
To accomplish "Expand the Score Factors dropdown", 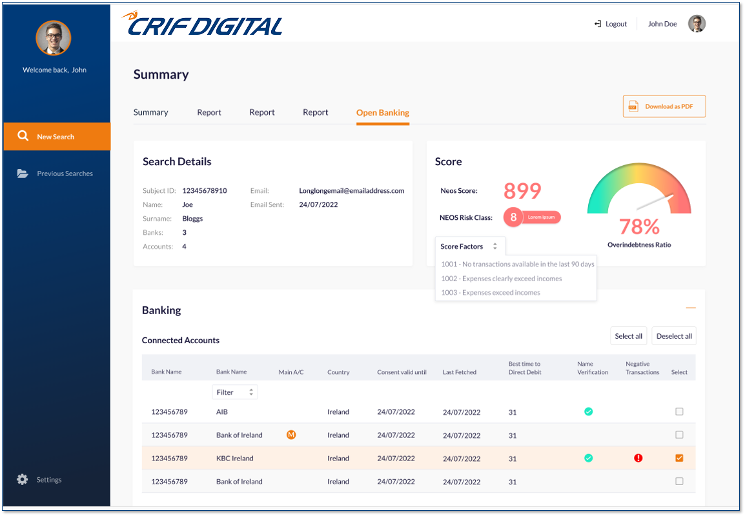I will click(470, 246).
